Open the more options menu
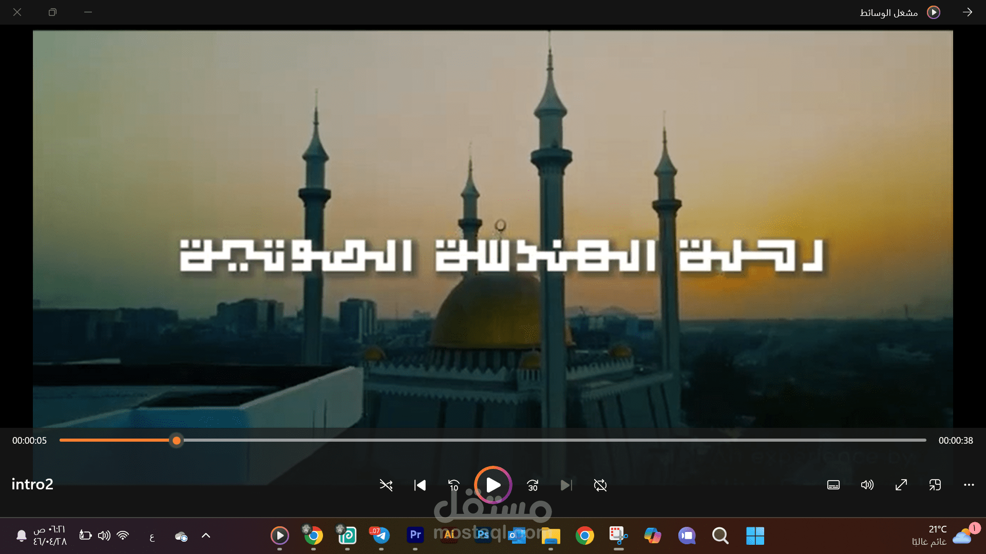Viewport: 986px width, 554px height. [x=969, y=485]
